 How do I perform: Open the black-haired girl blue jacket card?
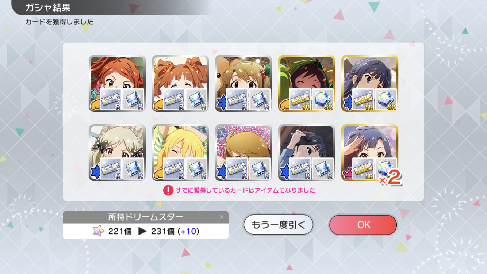[307, 153]
